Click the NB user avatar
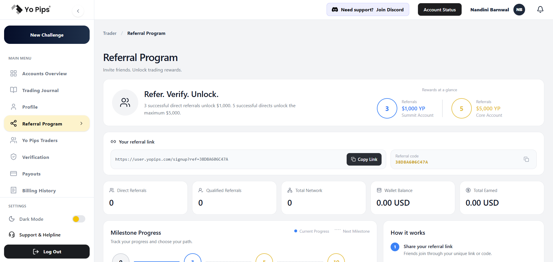Image resolution: width=553 pixels, height=262 pixels. click(519, 10)
